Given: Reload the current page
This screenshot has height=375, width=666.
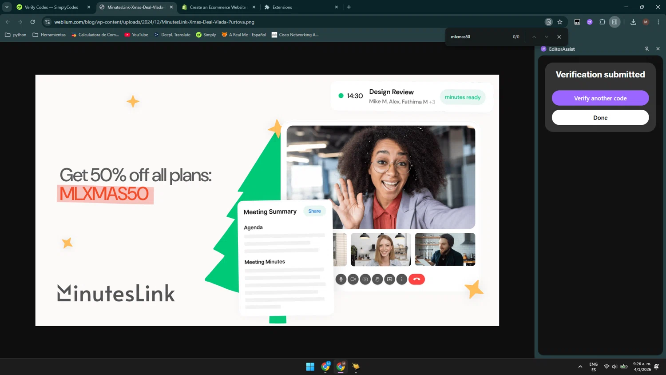Looking at the screenshot, I should 32,22.
